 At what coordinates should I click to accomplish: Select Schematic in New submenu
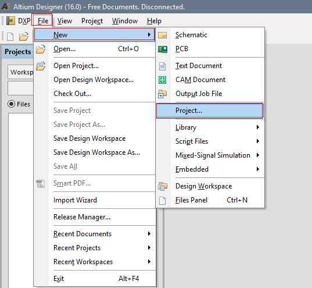coord(210,35)
